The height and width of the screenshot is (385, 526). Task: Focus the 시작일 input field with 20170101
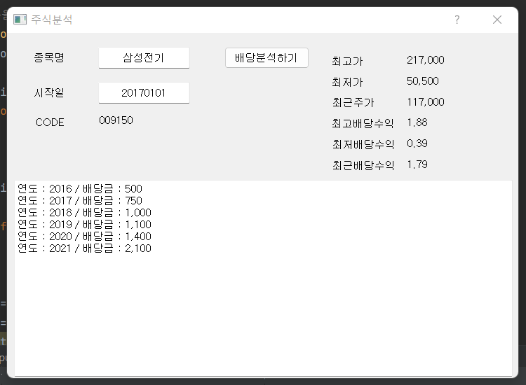[x=144, y=92]
